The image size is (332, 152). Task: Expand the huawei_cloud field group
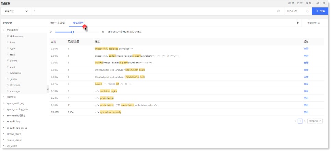point(4,140)
